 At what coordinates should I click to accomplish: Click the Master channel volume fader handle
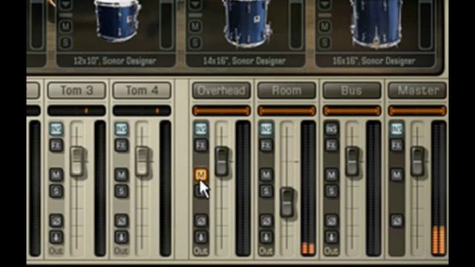[x=417, y=162]
